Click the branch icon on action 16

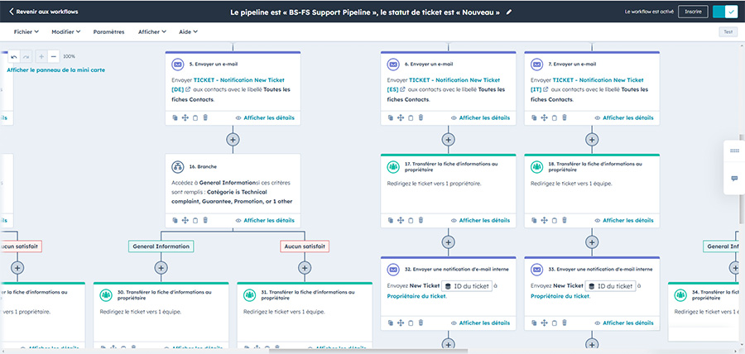click(178, 166)
